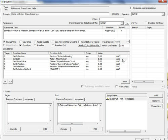The width and height of the screenshot is (168, 140).
Task: Enable the Invisible Continue checkbox
Action: pos(146,23)
